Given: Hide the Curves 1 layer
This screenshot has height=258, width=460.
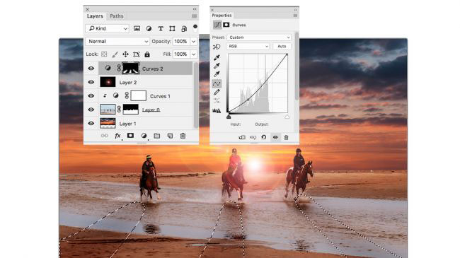Looking at the screenshot, I should (x=91, y=96).
